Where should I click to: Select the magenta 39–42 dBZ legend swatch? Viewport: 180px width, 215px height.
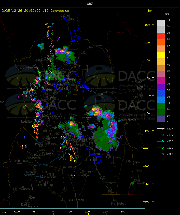(161, 81)
